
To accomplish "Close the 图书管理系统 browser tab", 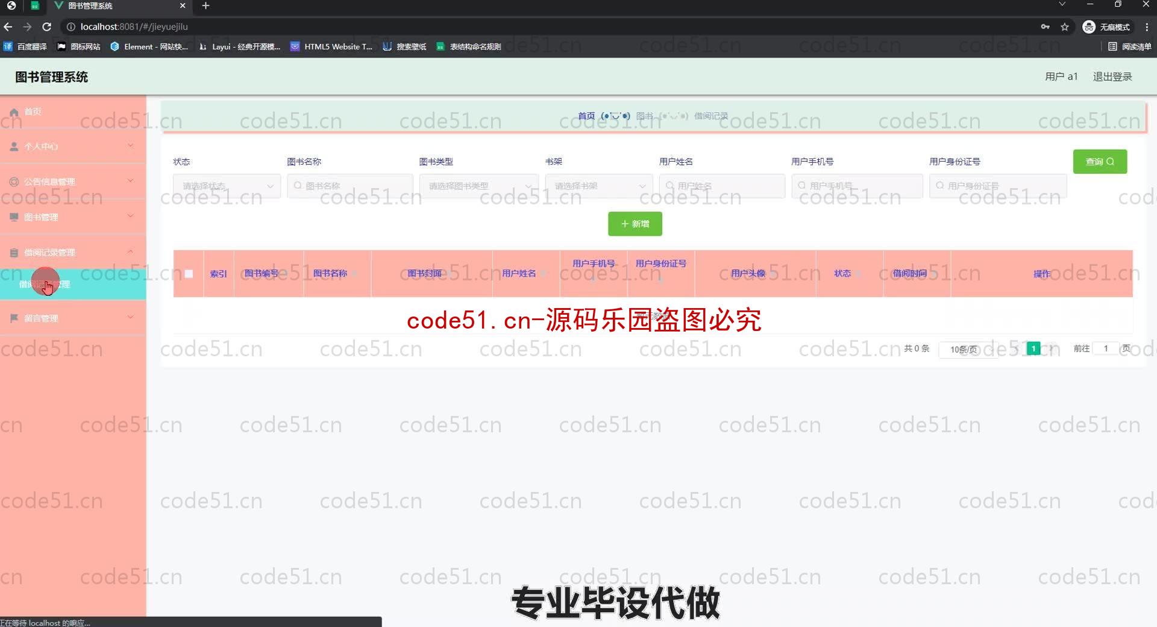I will 183,5.
